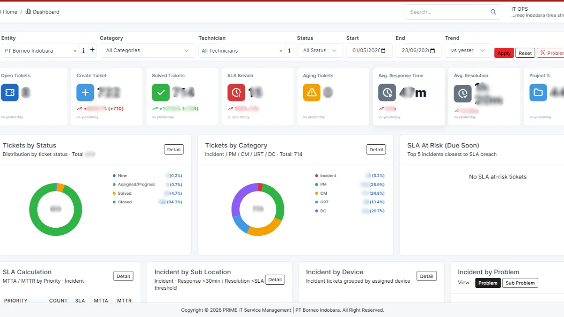Open Detail for Incident by Device

click(x=427, y=276)
